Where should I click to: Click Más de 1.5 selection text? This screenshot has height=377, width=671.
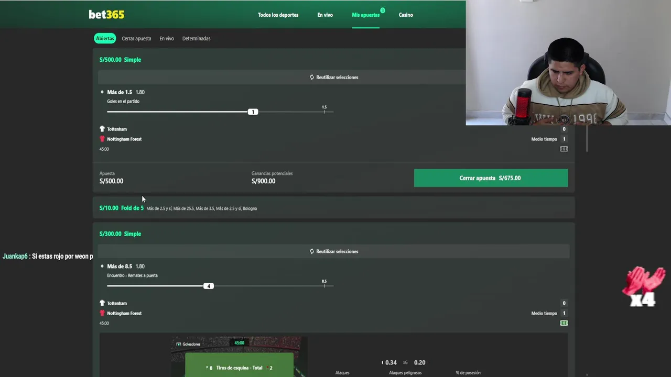120,92
